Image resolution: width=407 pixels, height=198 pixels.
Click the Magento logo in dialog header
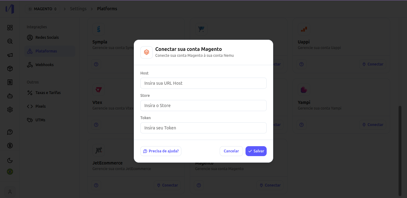[147, 52]
